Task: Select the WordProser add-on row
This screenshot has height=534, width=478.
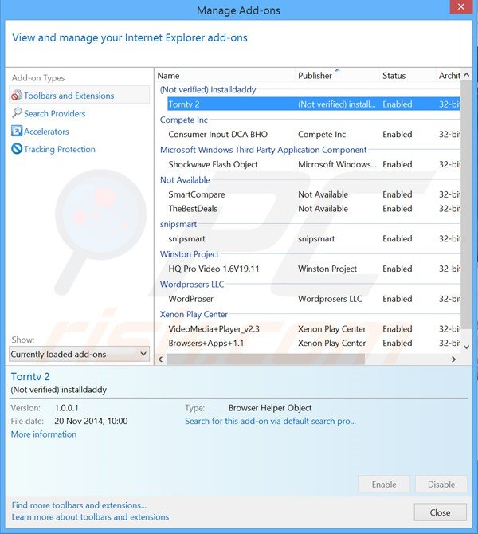Action: tap(190, 299)
